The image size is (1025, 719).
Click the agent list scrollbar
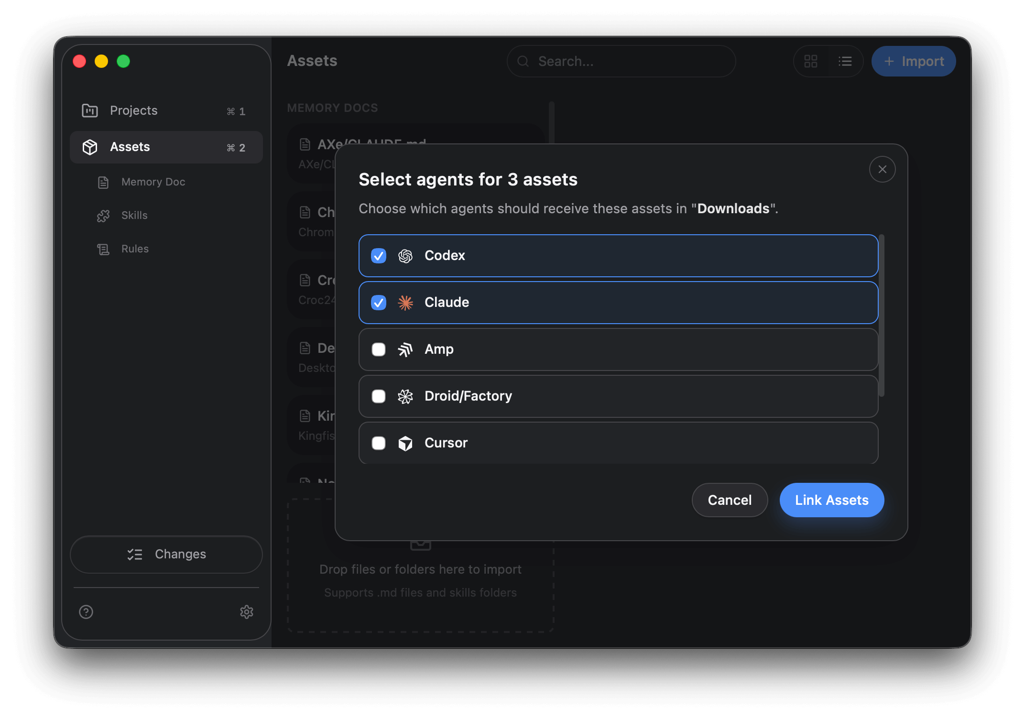click(x=882, y=316)
